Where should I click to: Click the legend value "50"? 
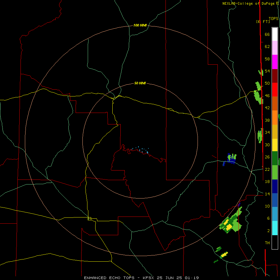267,83
